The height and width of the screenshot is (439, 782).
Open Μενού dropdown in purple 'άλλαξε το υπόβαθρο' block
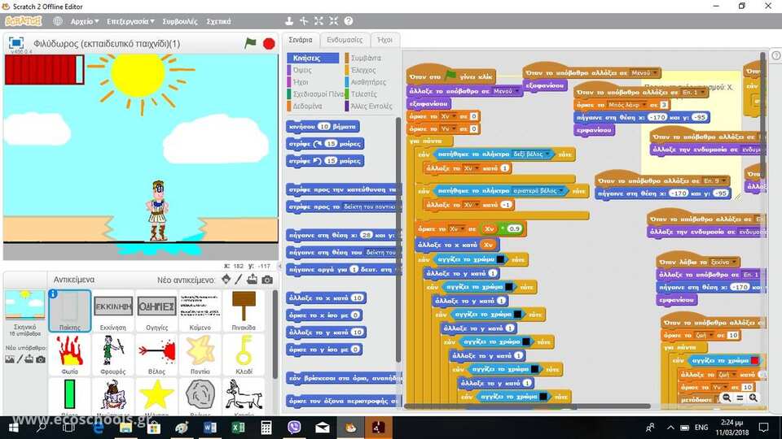pos(506,92)
